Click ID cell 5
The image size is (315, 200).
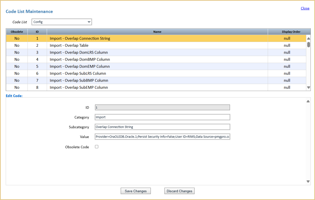(37, 66)
